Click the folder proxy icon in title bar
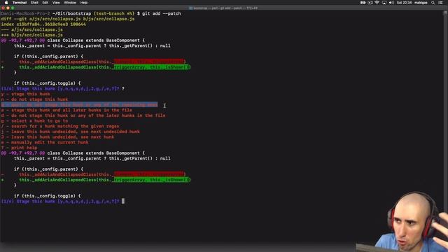This screenshot has width=448, height=252. (x=191, y=8)
